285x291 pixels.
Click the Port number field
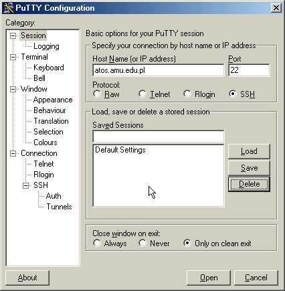pos(249,70)
